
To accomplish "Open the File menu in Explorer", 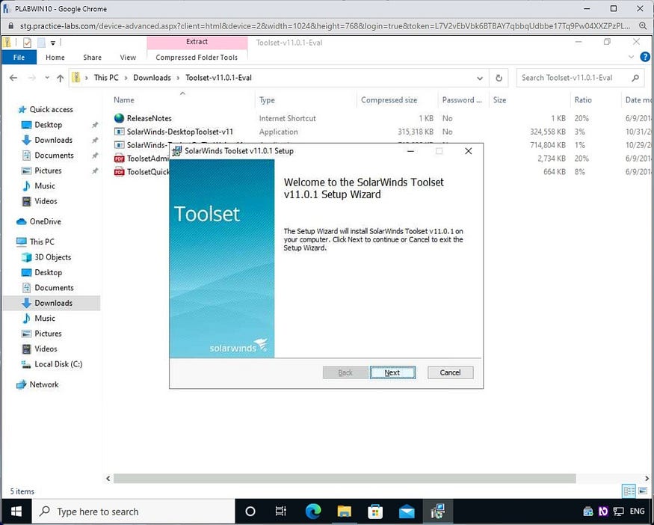I will click(x=19, y=57).
